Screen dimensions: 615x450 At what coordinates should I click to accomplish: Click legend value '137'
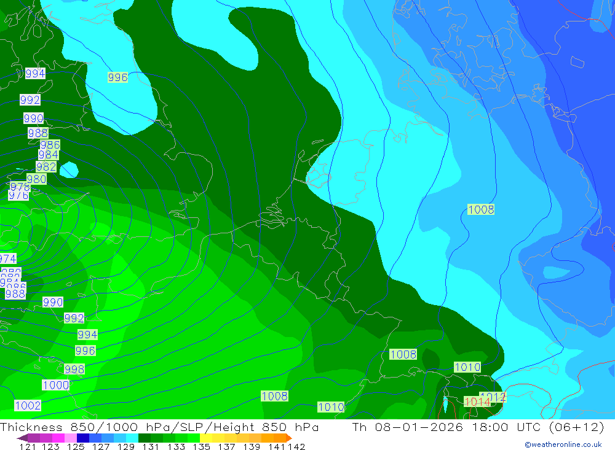click(x=226, y=447)
